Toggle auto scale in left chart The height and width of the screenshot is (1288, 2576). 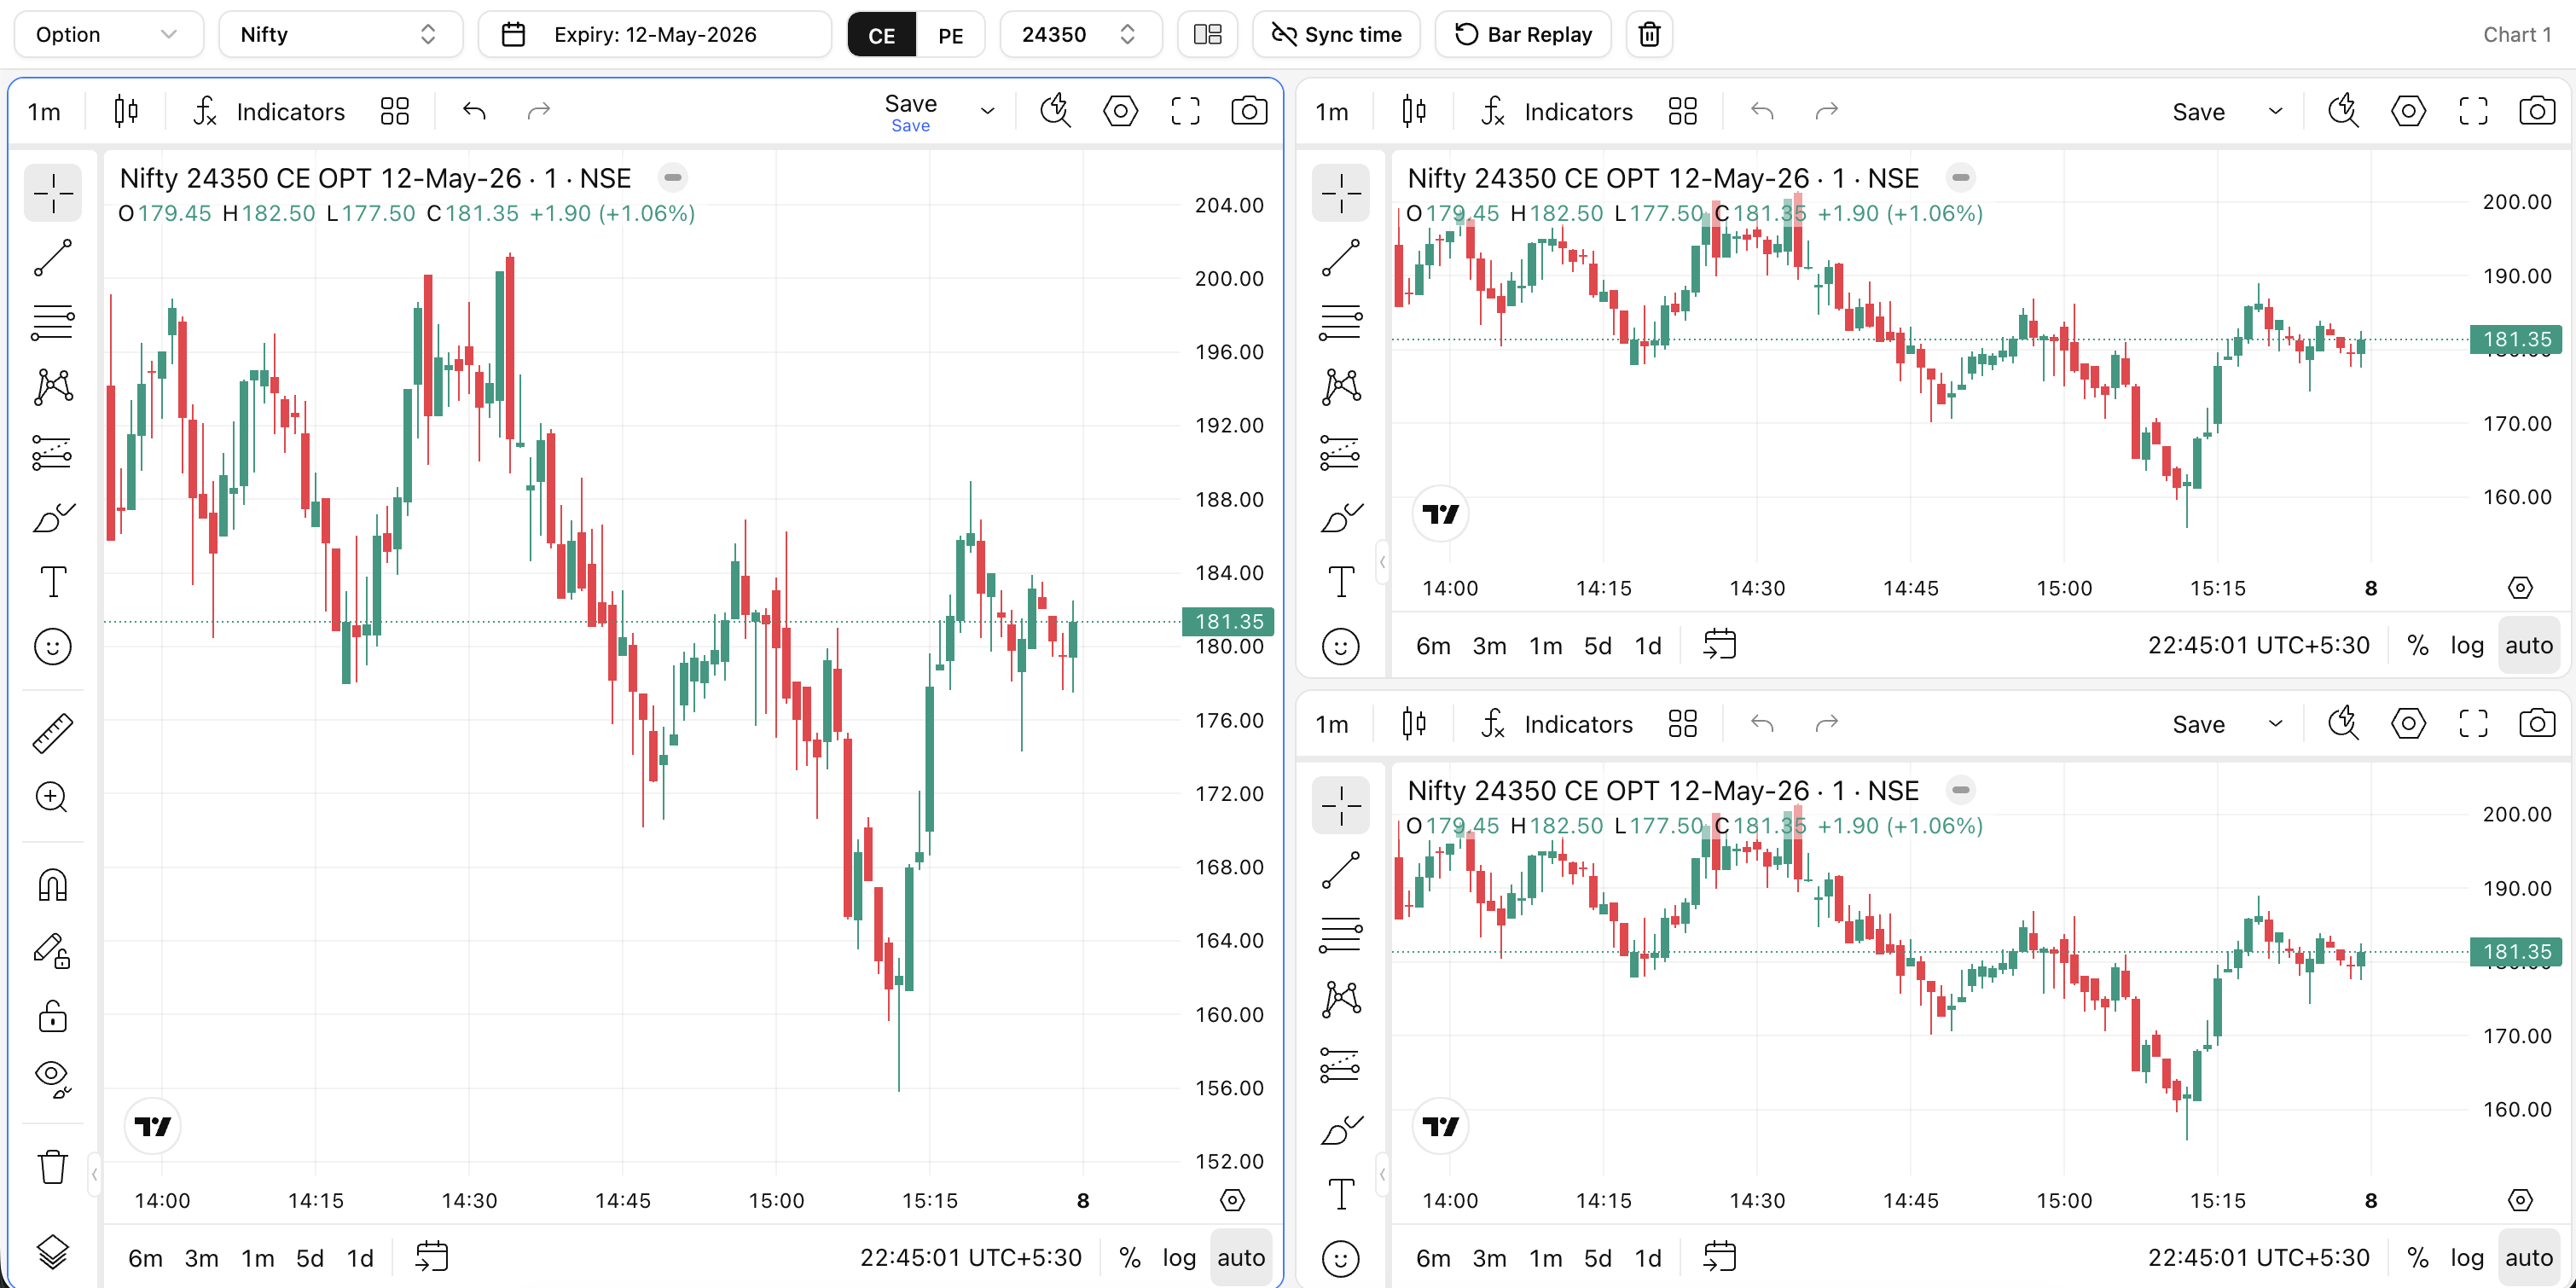click(x=1241, y=1258)
